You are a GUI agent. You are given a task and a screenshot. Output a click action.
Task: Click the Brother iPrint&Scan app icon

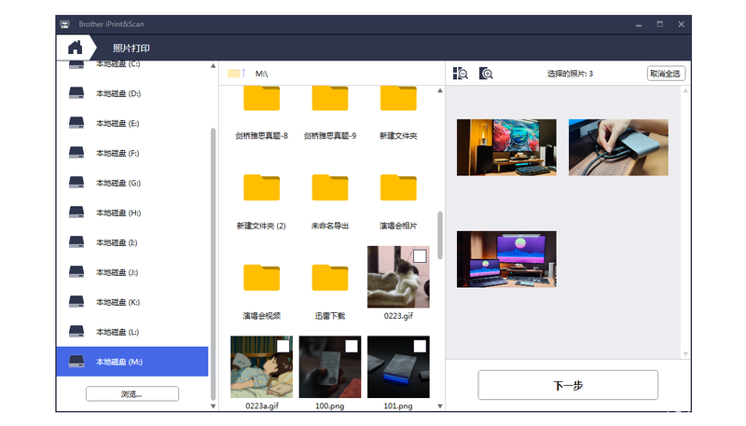(64, 24)
